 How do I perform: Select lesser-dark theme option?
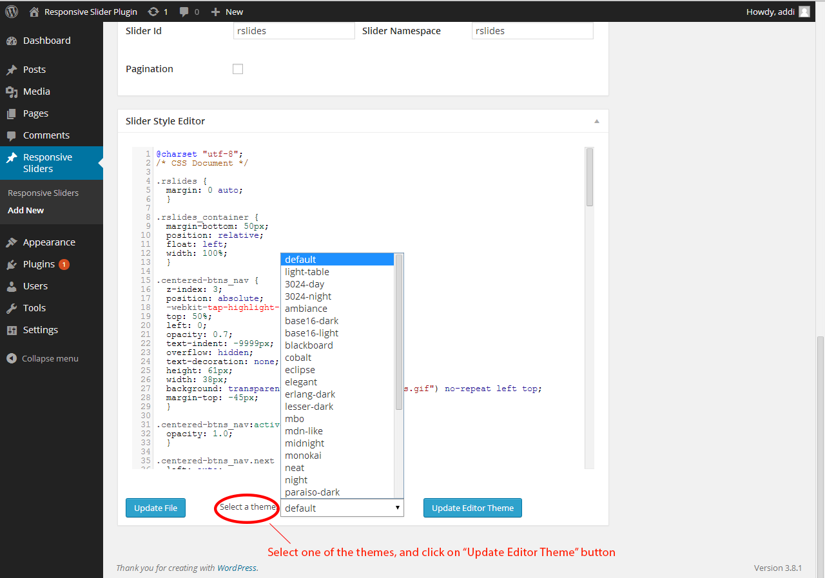tap(337, 407)
